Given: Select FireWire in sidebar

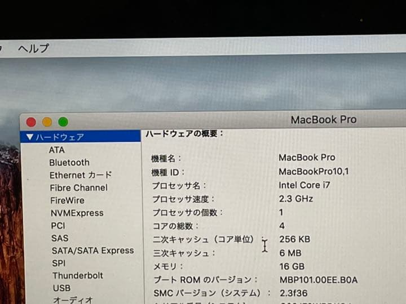Looking at the screenshot, I should coord(67,200).
